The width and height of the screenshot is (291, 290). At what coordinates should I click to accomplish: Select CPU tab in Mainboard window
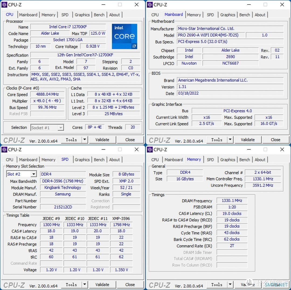(155, 15)
